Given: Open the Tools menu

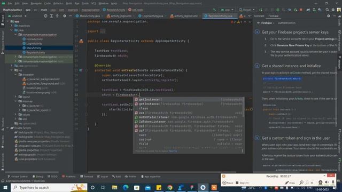Looking at the screenshot, I should (85, 4).
